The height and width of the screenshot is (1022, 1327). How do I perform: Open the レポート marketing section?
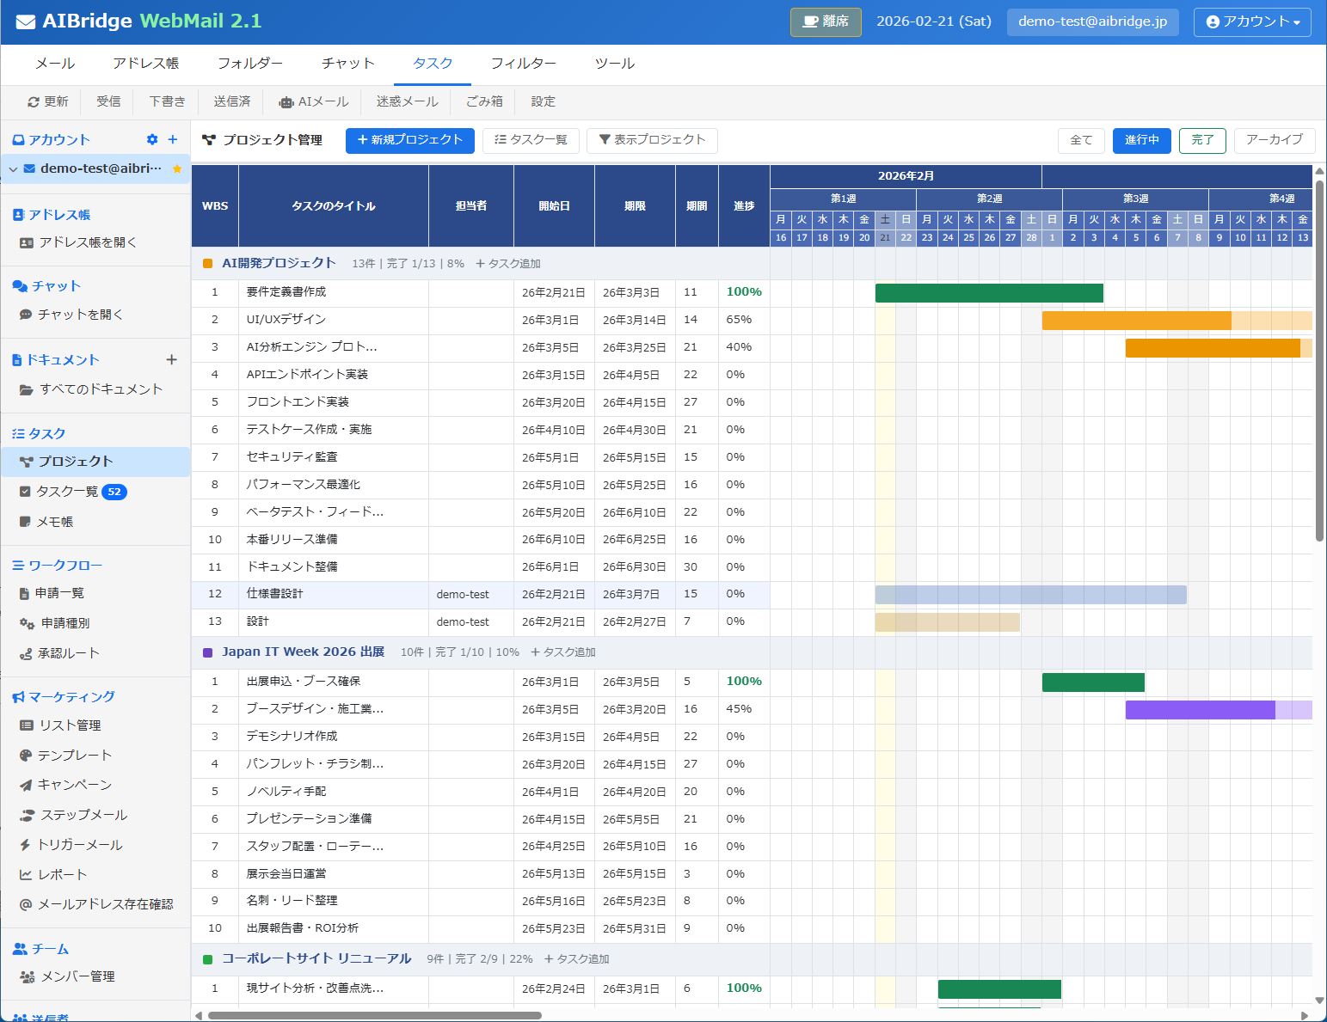pos(63,874)
